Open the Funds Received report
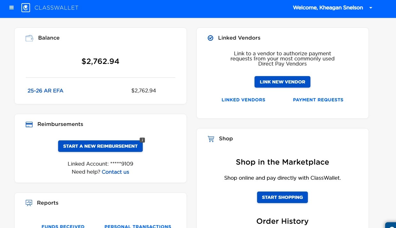This screenshot has width=396, height=228. (63, 226)
